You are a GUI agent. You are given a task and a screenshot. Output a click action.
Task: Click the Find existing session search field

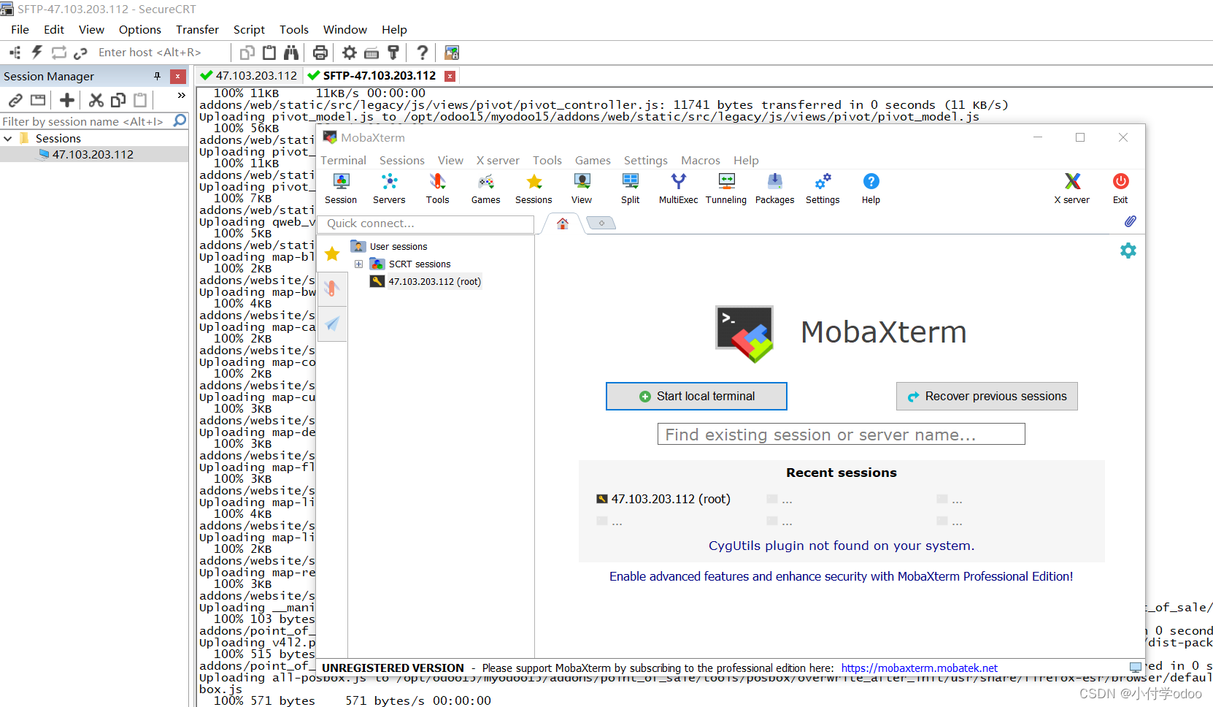click(841, 434)
